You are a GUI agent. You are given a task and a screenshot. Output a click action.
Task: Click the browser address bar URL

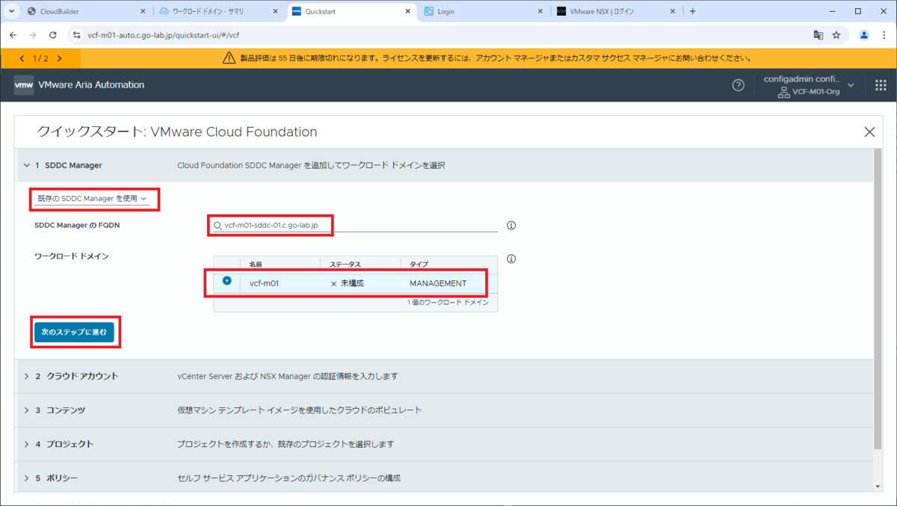click(163, 35)
